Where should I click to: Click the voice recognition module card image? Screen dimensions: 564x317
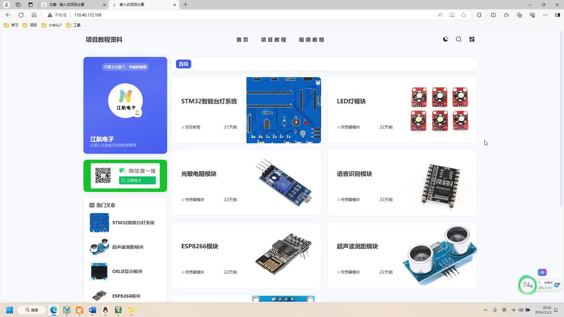pyautogui.click(x=439, y=184)
